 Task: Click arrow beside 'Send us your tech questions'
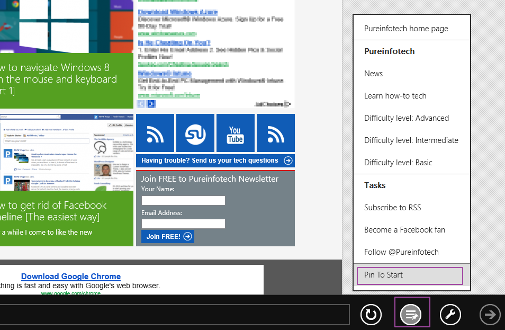[287, 160]
